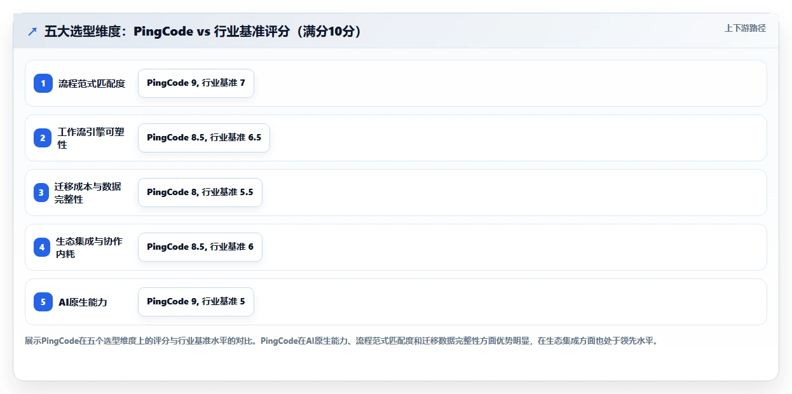Click the heading 五大选型维度 title text
This screenshot has height=394, width=792.
point(203,31)
